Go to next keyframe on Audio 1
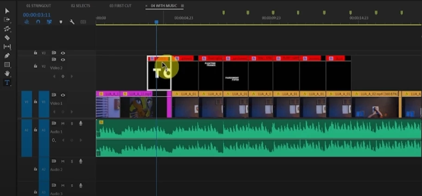 click(80, 140)
